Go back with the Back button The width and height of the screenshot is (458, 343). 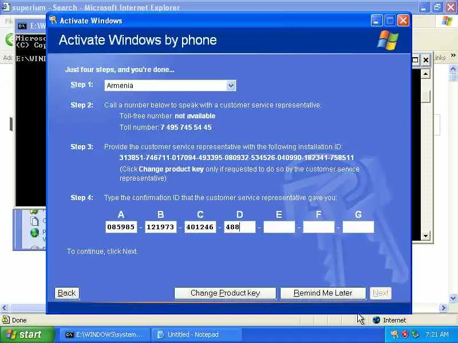tap(66, 293)
